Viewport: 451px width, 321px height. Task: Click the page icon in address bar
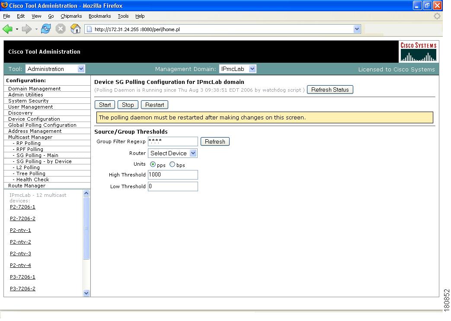click(x=90, y=29)
